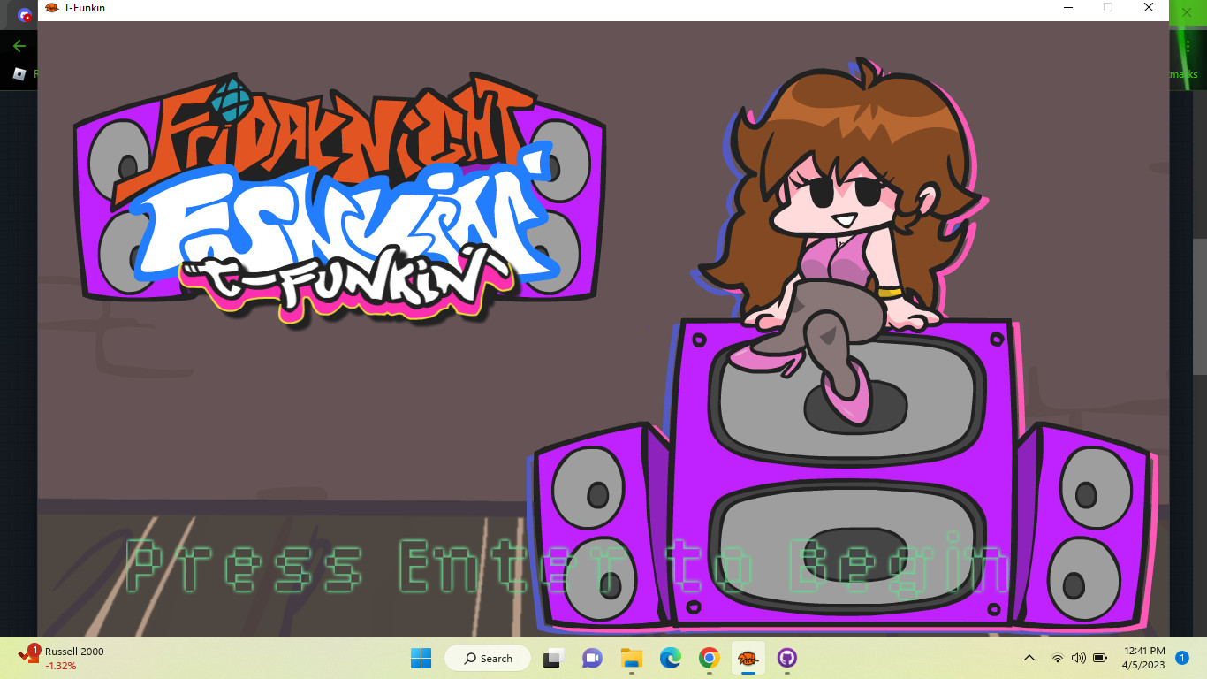
Task: Open the volume control from system tray
Action: tap(1079, 658)
